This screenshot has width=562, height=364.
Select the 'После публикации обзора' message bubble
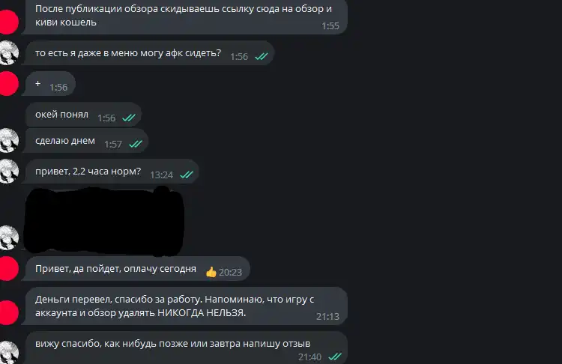tap(184, 16)
